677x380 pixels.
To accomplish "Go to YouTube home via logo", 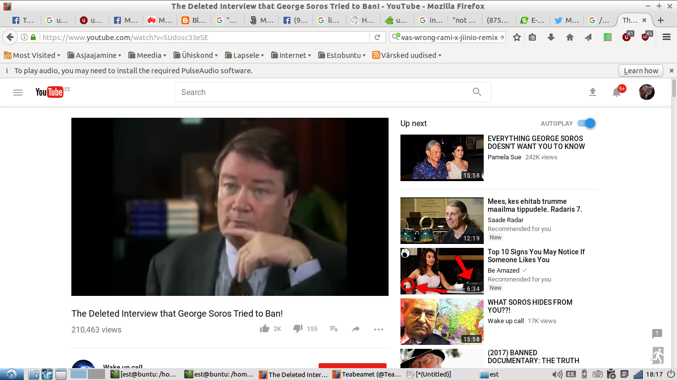I will [x=50, y=92].
